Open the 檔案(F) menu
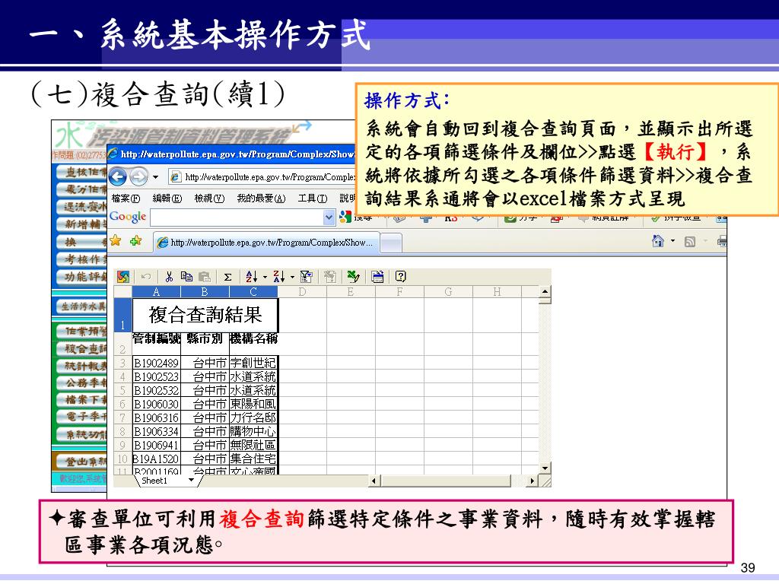The width and height of the screenshot is (779, 584). click(x=126, y=198)
